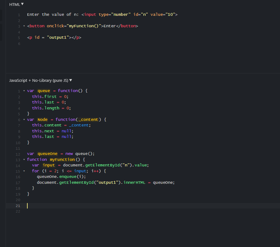Screen dimensions: 280x247
Task: Collapse the queue function fold on line 1
Action: (x=24, y=90)
